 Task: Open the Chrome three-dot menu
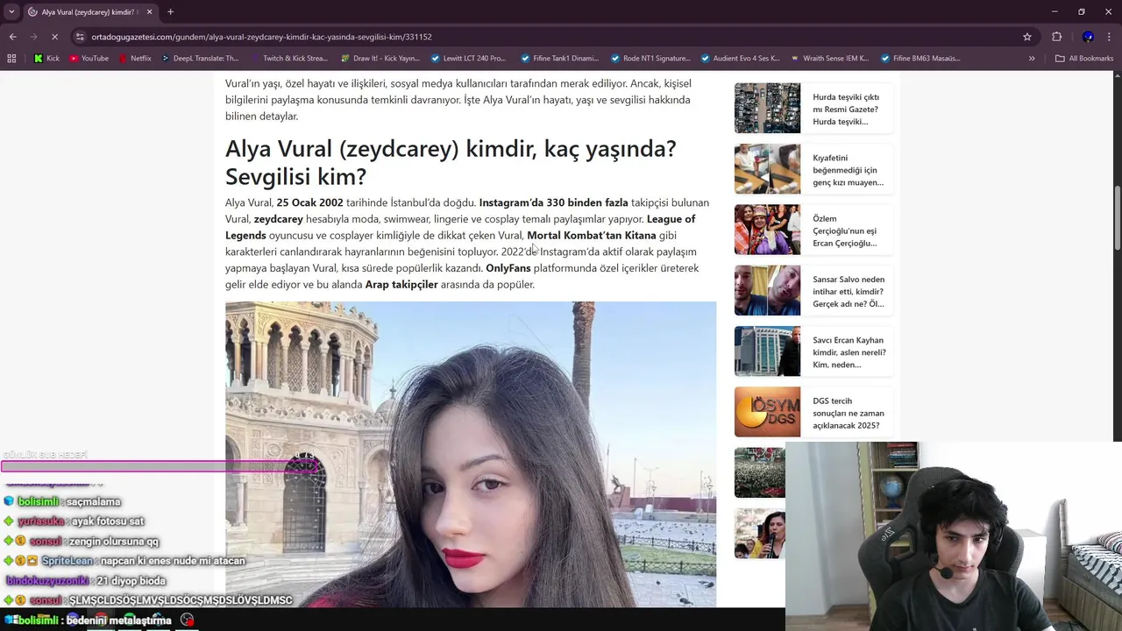1109,37
